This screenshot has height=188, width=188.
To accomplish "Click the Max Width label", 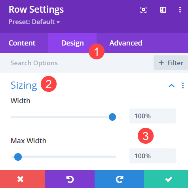I will click(28, 141).
